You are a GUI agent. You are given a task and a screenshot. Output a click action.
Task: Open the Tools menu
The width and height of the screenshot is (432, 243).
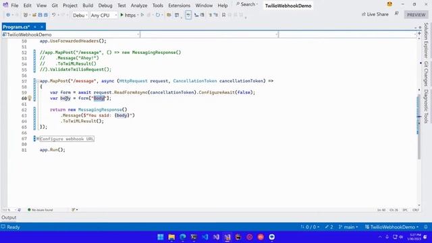click(x=157, y=5)
